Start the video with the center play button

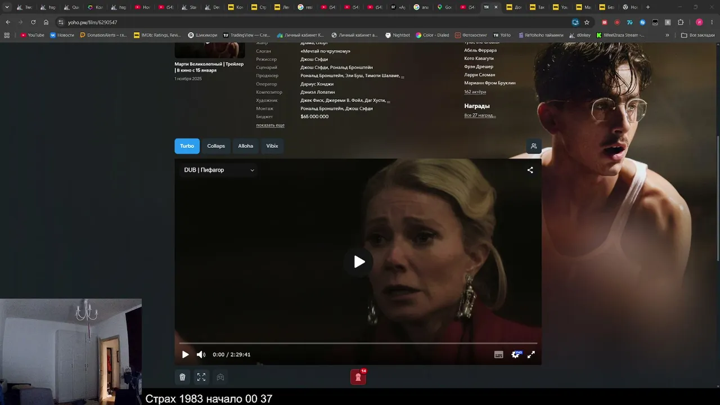pyautogui.click(x=359, y=262)
